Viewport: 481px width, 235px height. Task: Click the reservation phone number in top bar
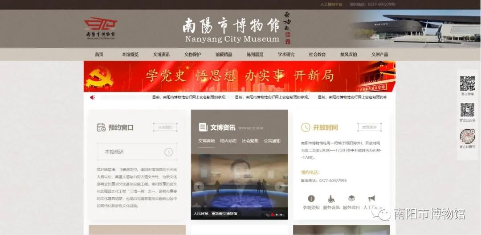click(x=373, y=4)
